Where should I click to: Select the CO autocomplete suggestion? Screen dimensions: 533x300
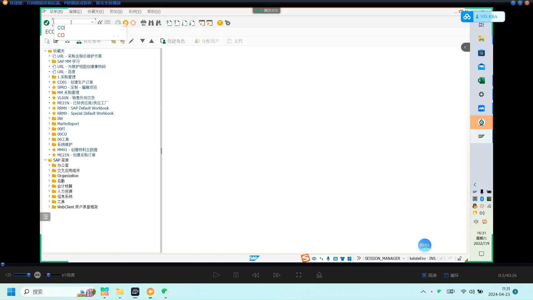tap(61, 35)
